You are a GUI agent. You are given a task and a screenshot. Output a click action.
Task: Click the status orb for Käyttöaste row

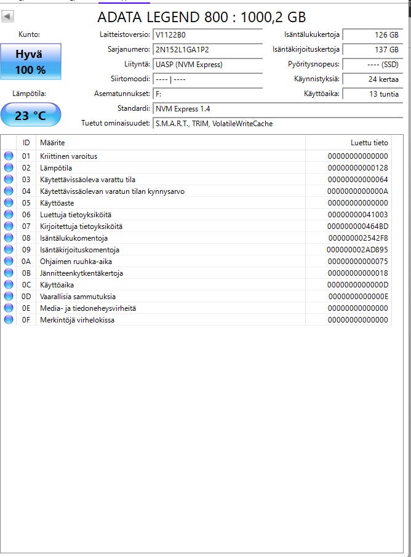coord(9,202)
